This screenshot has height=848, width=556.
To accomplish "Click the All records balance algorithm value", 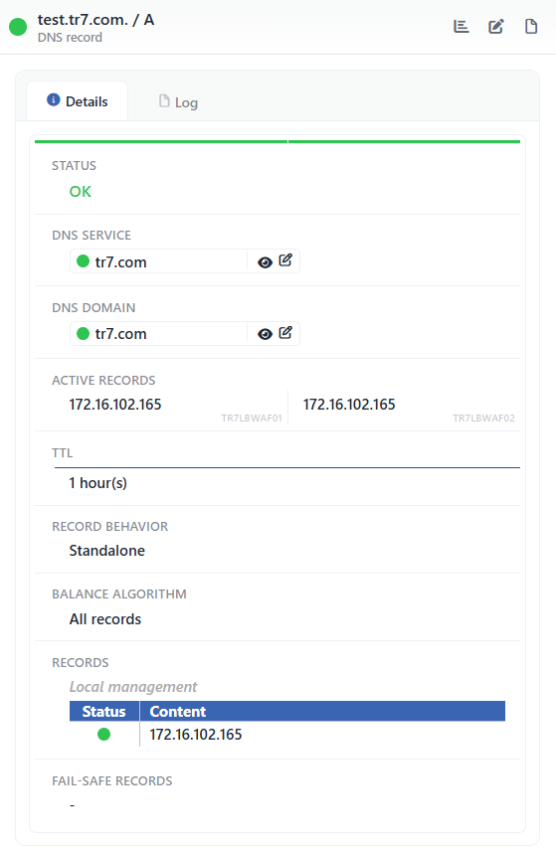I will coord(104,619).
